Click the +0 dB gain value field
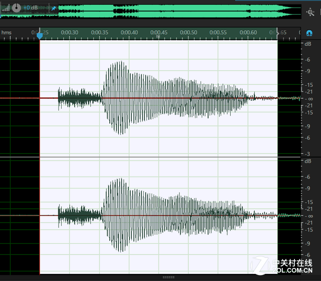This screenshot has width=321, height=281. [31, 8]
